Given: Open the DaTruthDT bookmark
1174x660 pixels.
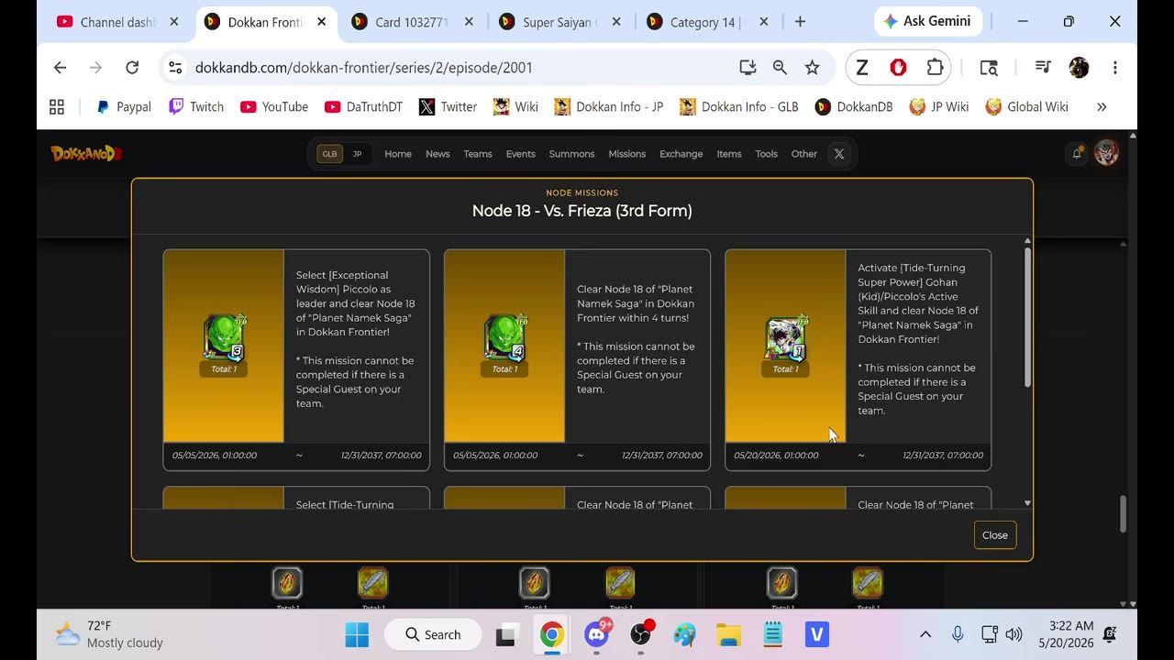Looking at the screenshot, I should click(363, 107).
